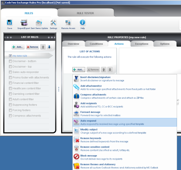This screenshot has width=181, height=170.
Task: Enable the Disclaimer - bottom rule checkbox
Action: [x=10, y=61]
